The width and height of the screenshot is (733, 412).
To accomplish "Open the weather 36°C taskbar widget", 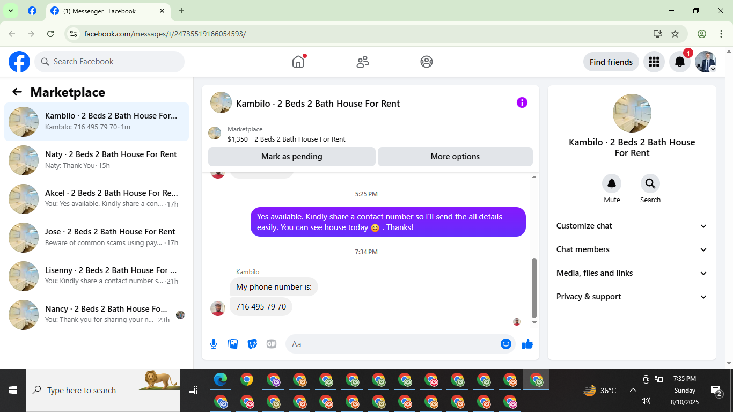I will pyautogui.click(x=600, y=390).
